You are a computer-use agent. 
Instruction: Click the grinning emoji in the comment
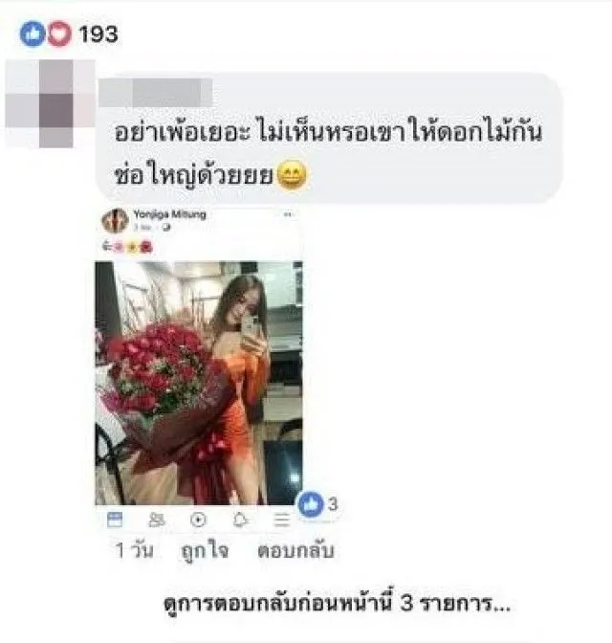(292, 175)
